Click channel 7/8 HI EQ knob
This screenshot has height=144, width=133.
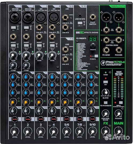pos(78,77)
